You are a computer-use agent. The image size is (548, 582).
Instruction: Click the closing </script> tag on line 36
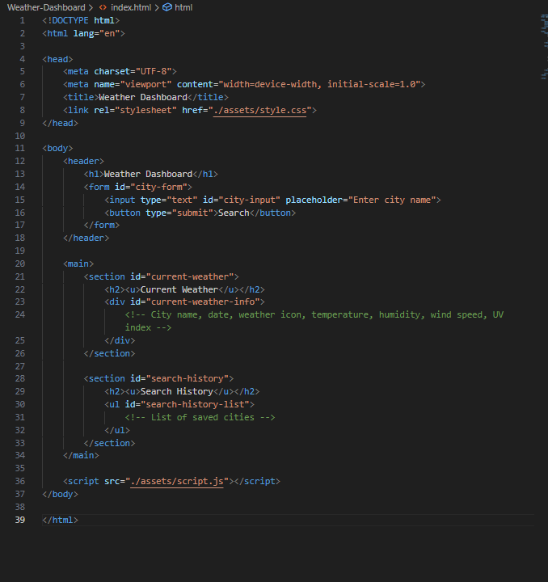point(257,481)
